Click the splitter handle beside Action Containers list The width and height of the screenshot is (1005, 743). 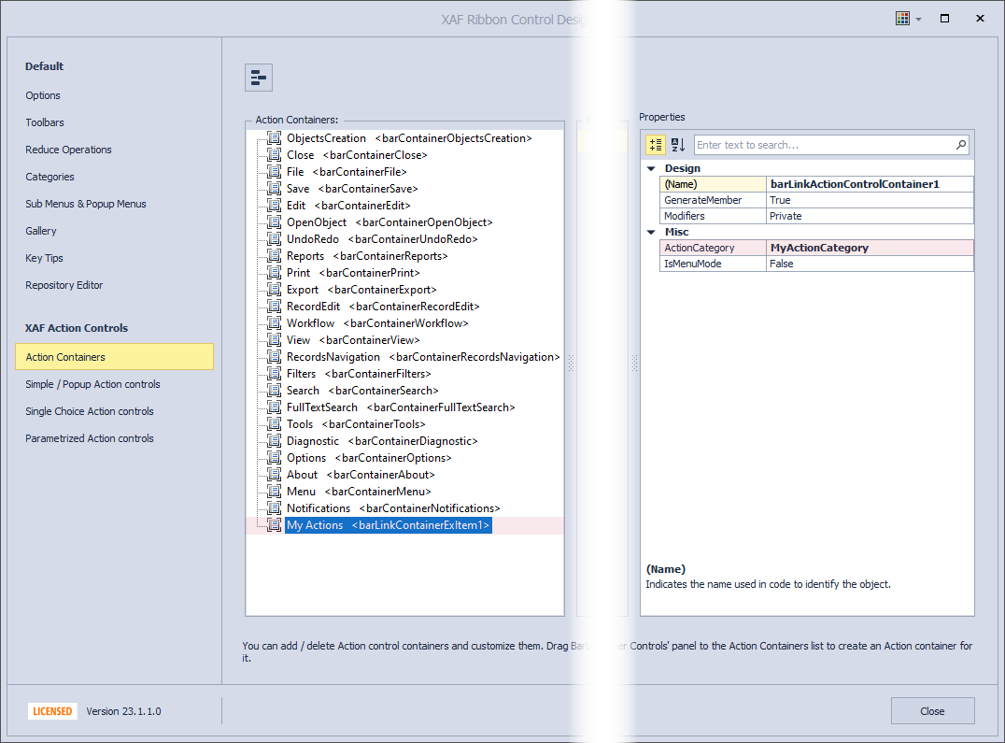pos(571,364)
